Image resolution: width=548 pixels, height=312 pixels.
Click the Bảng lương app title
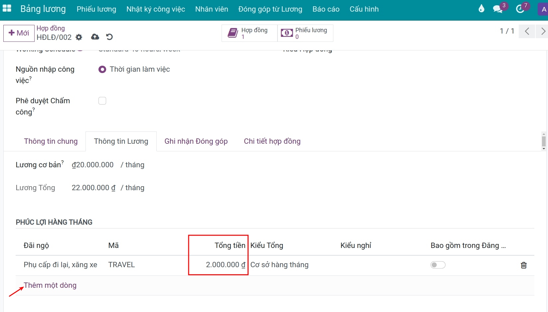[x=43, y=9]
